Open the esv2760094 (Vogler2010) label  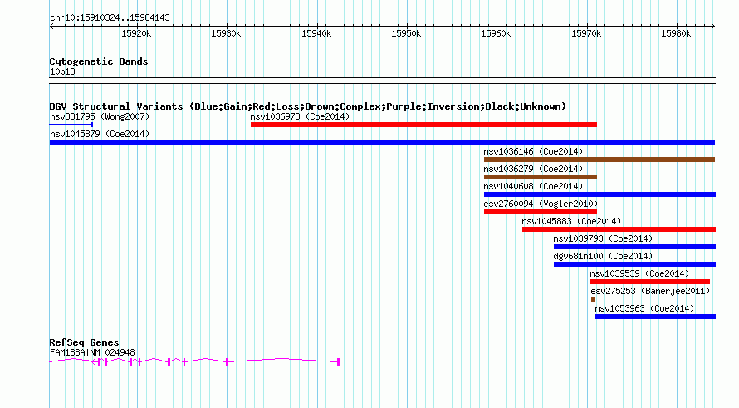[541, 204]
